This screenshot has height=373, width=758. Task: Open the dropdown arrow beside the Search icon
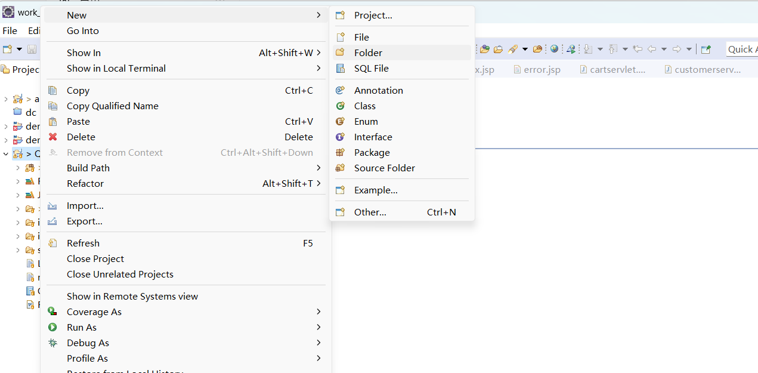(x=525, y=48)
